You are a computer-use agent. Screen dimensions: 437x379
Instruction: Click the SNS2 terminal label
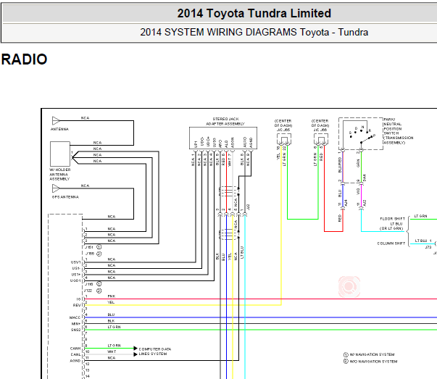pos(75,330)
